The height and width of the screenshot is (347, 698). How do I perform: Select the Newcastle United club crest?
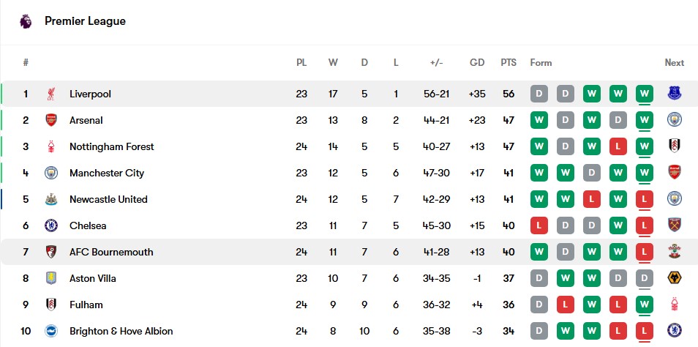pos(51,199)
